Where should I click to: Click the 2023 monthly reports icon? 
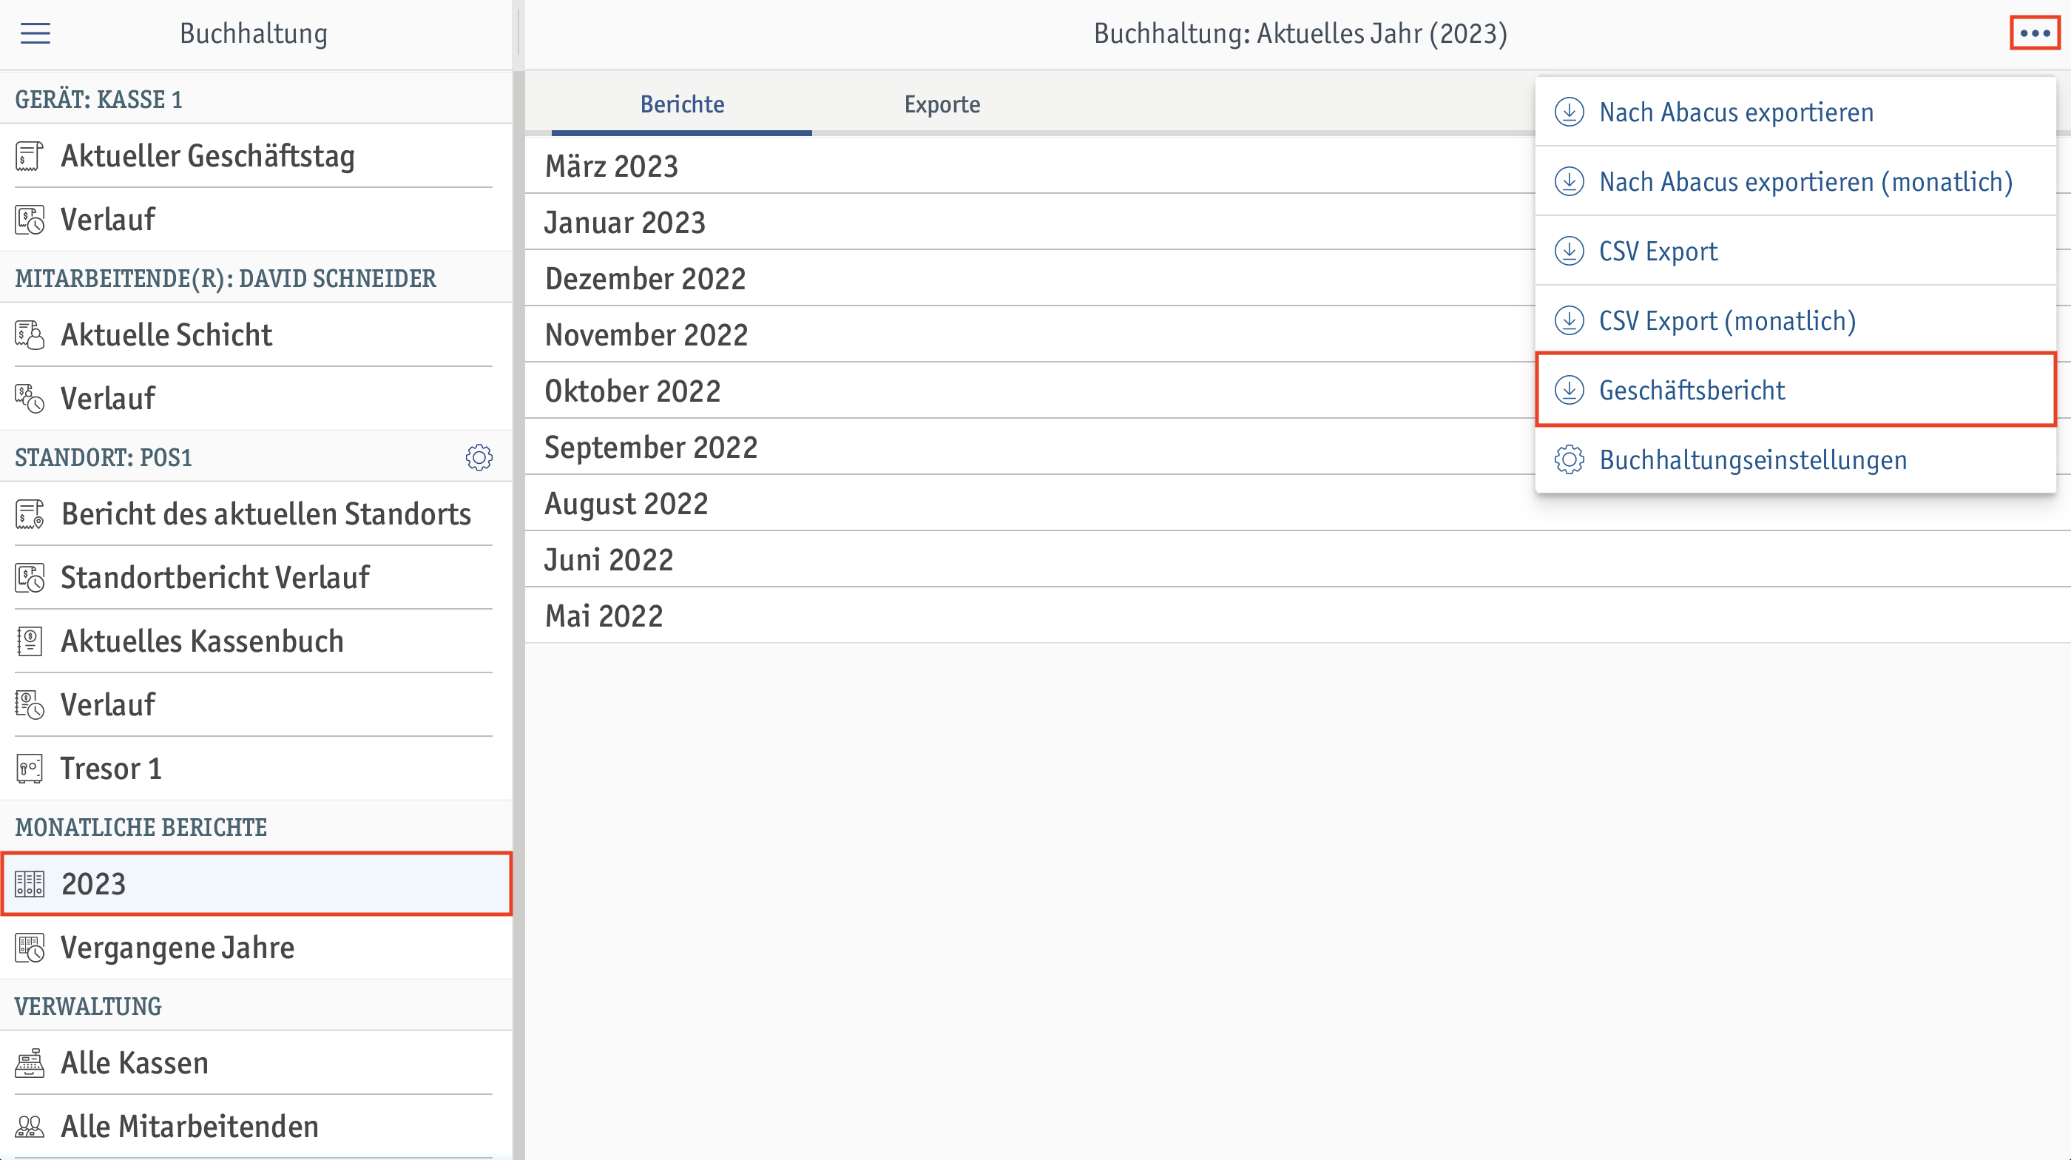pyautogui.click(x=30, y=884)
